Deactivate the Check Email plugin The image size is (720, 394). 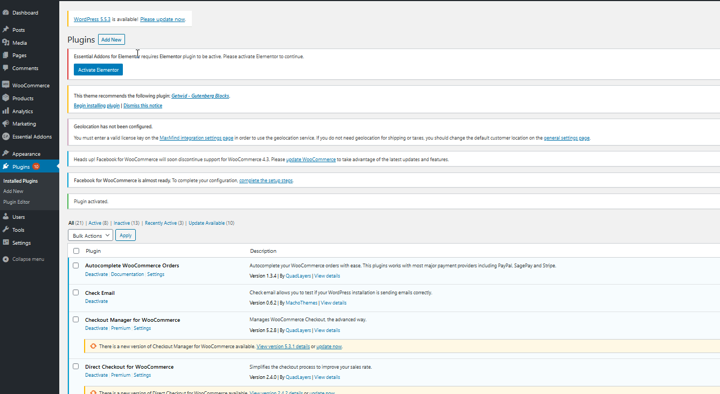[x=96, y=301]
